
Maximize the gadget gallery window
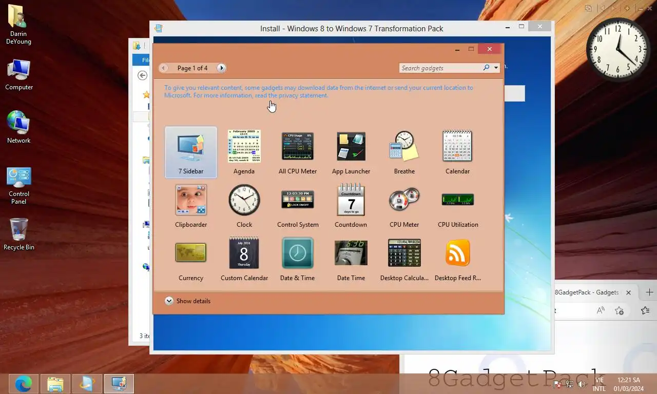coord(471,49)
